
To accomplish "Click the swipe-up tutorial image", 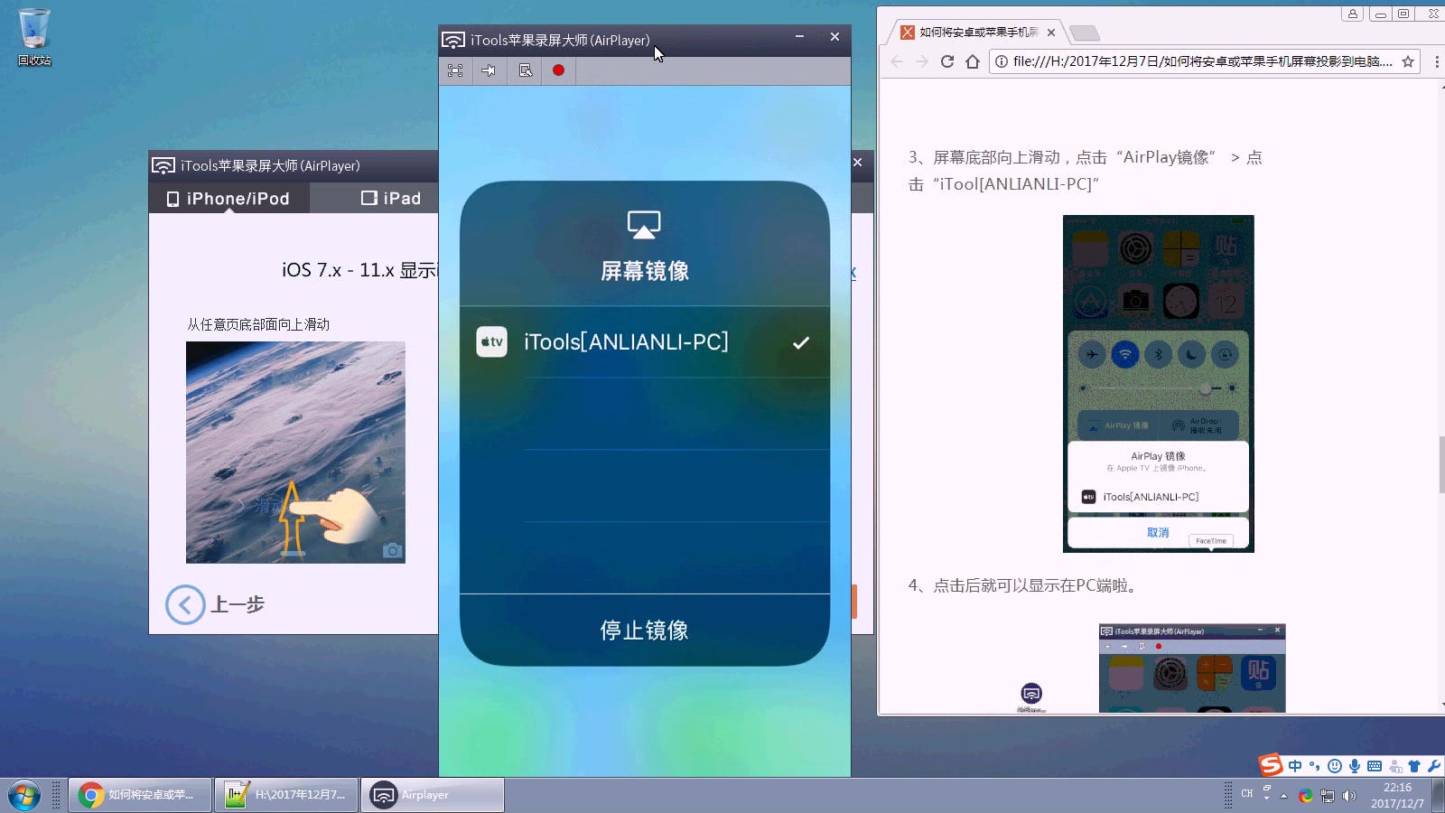I will click(295, 452).
